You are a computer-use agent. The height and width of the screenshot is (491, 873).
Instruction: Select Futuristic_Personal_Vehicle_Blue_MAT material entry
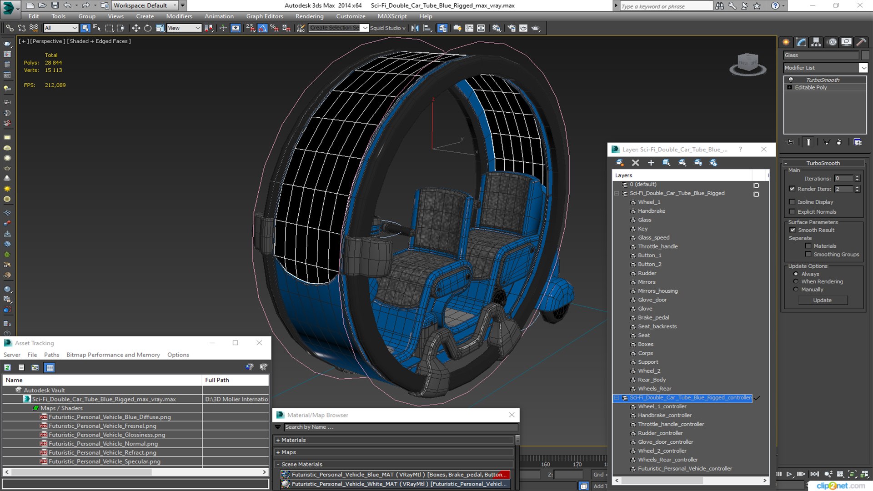click(x=395, y=475)
